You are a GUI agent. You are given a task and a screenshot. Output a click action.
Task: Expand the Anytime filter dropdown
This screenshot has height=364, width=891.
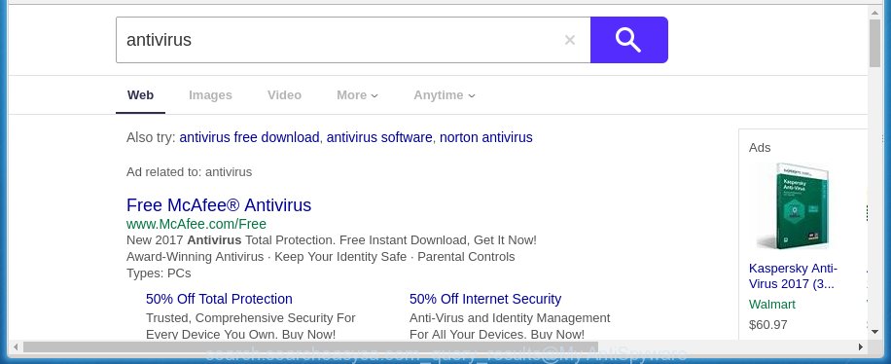445,95
